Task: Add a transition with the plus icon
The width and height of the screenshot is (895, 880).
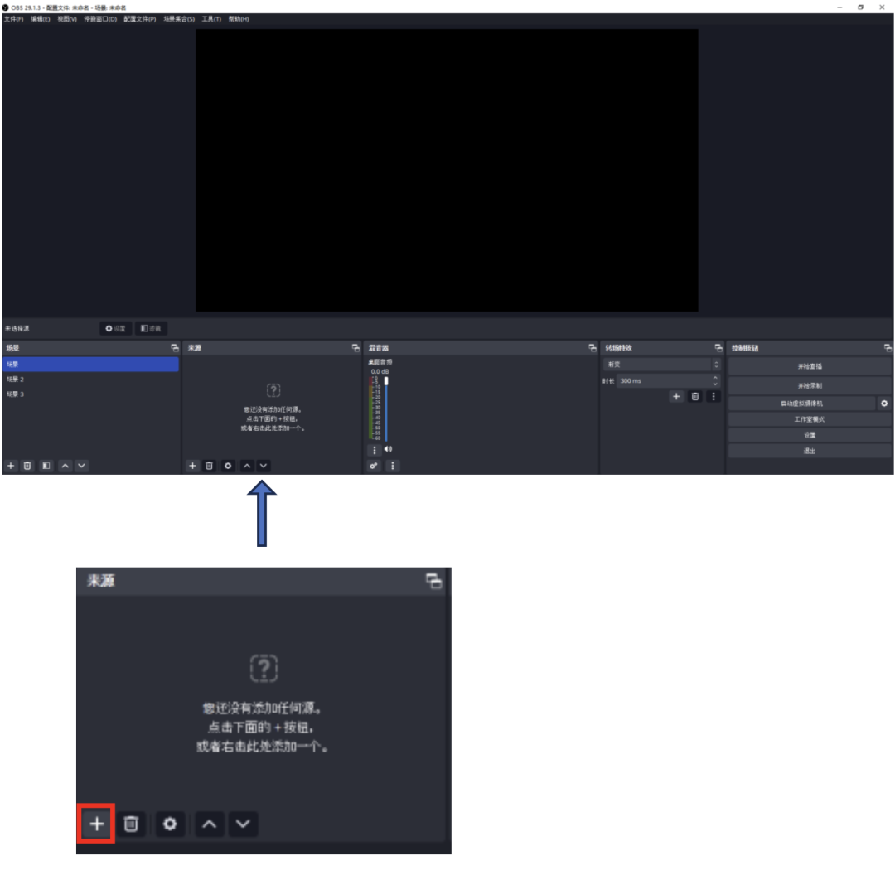Action: pyautogui.click(x=676, y=397)
